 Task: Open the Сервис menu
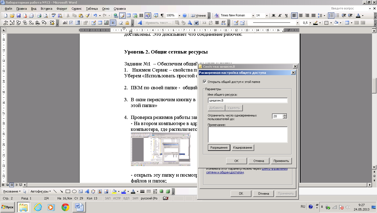77,9
